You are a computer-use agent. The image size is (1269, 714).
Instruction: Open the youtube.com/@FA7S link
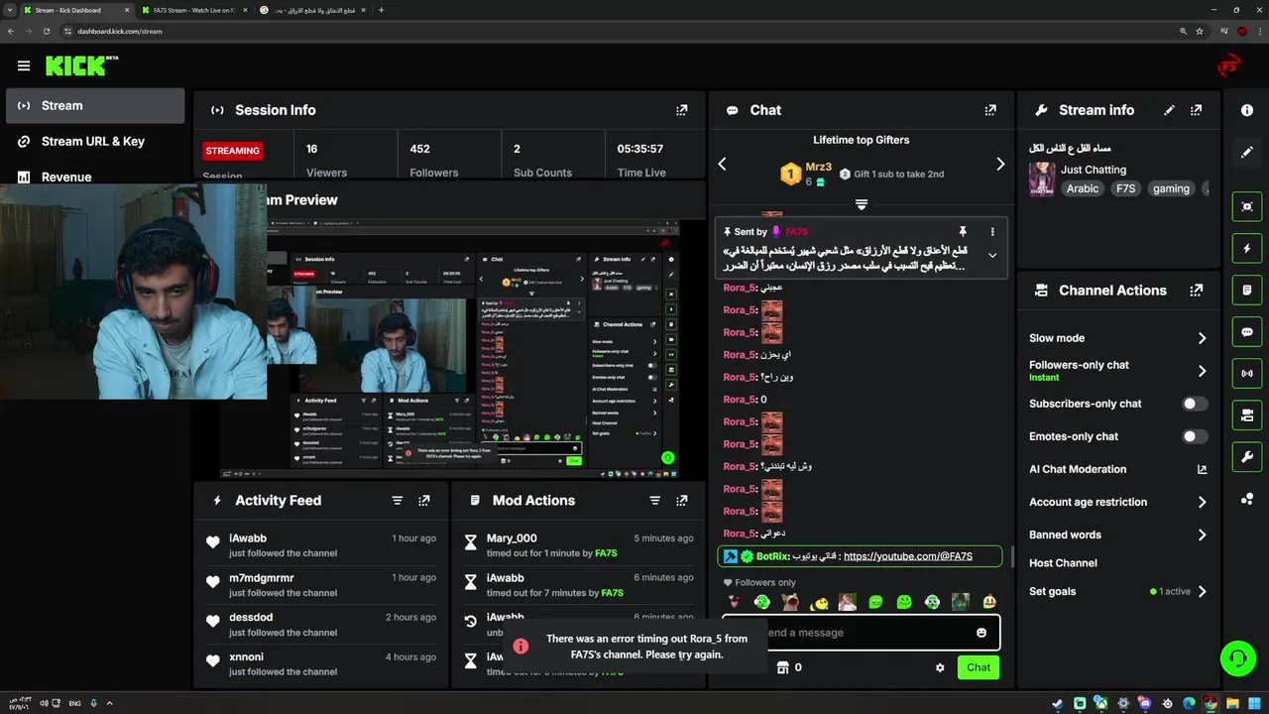pos(907,556)
